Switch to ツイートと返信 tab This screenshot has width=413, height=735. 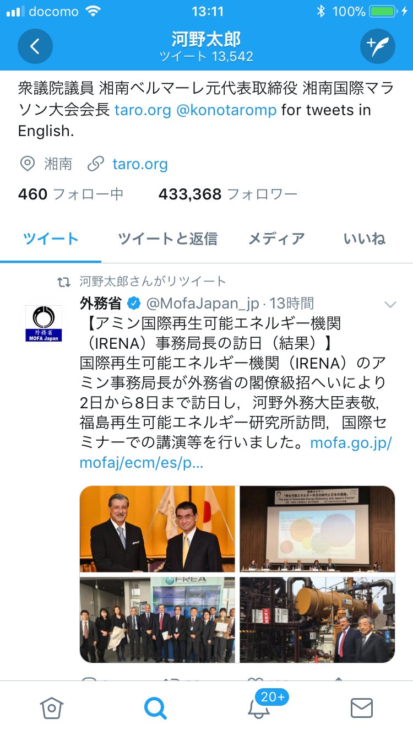pyautogui.click(x=167, y=239)
